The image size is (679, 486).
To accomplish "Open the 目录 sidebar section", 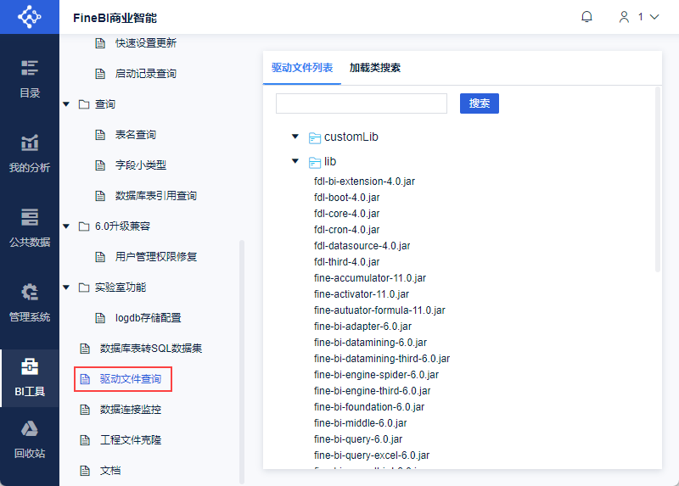I will point(30,79).
